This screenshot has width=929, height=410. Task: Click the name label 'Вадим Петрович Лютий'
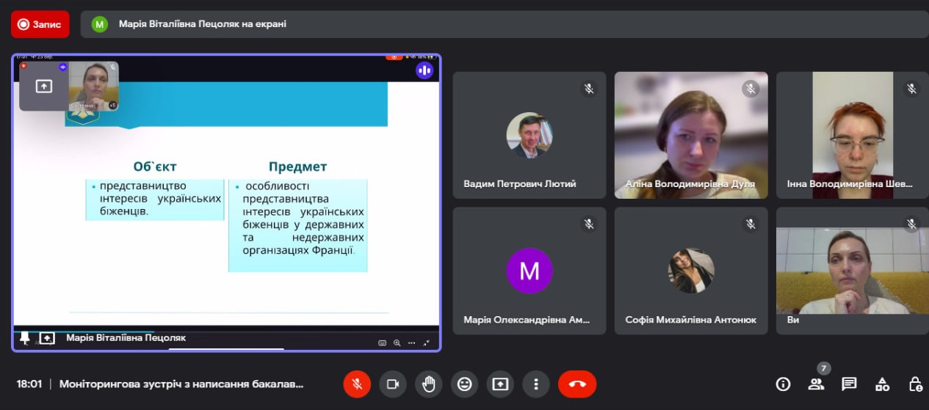tap(520, 184)
